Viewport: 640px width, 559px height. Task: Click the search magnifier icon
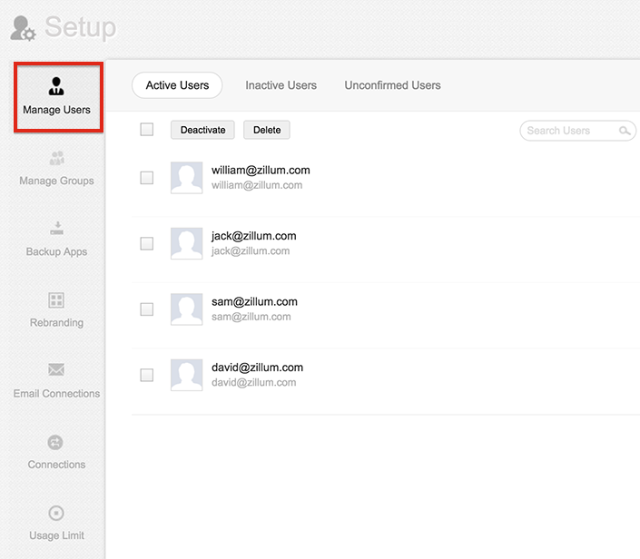625,131
